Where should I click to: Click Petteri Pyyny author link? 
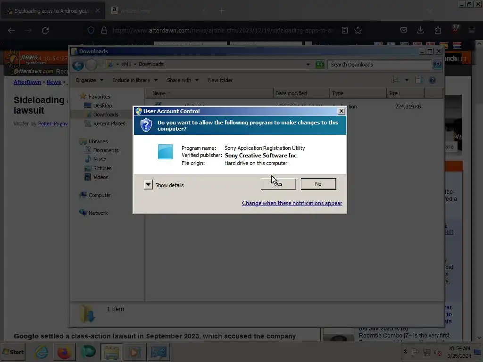point(53,124)
